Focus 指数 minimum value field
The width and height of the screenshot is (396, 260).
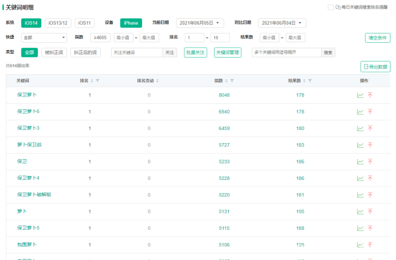pos(124,37)
